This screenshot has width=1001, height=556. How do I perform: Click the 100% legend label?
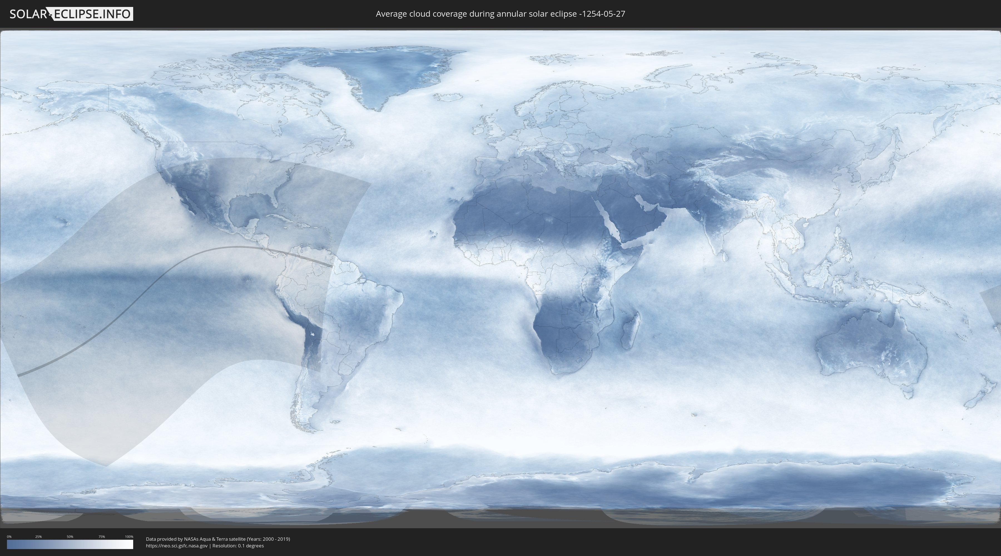coord(129,537)
